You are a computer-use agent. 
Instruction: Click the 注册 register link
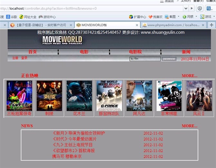click(x=15, y=58)
